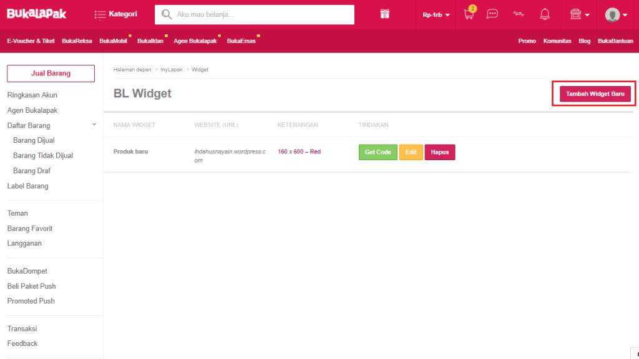639x359 pixels.
Task: Click the 'Produk baru' widget name
Action: [x=130, y=151]
